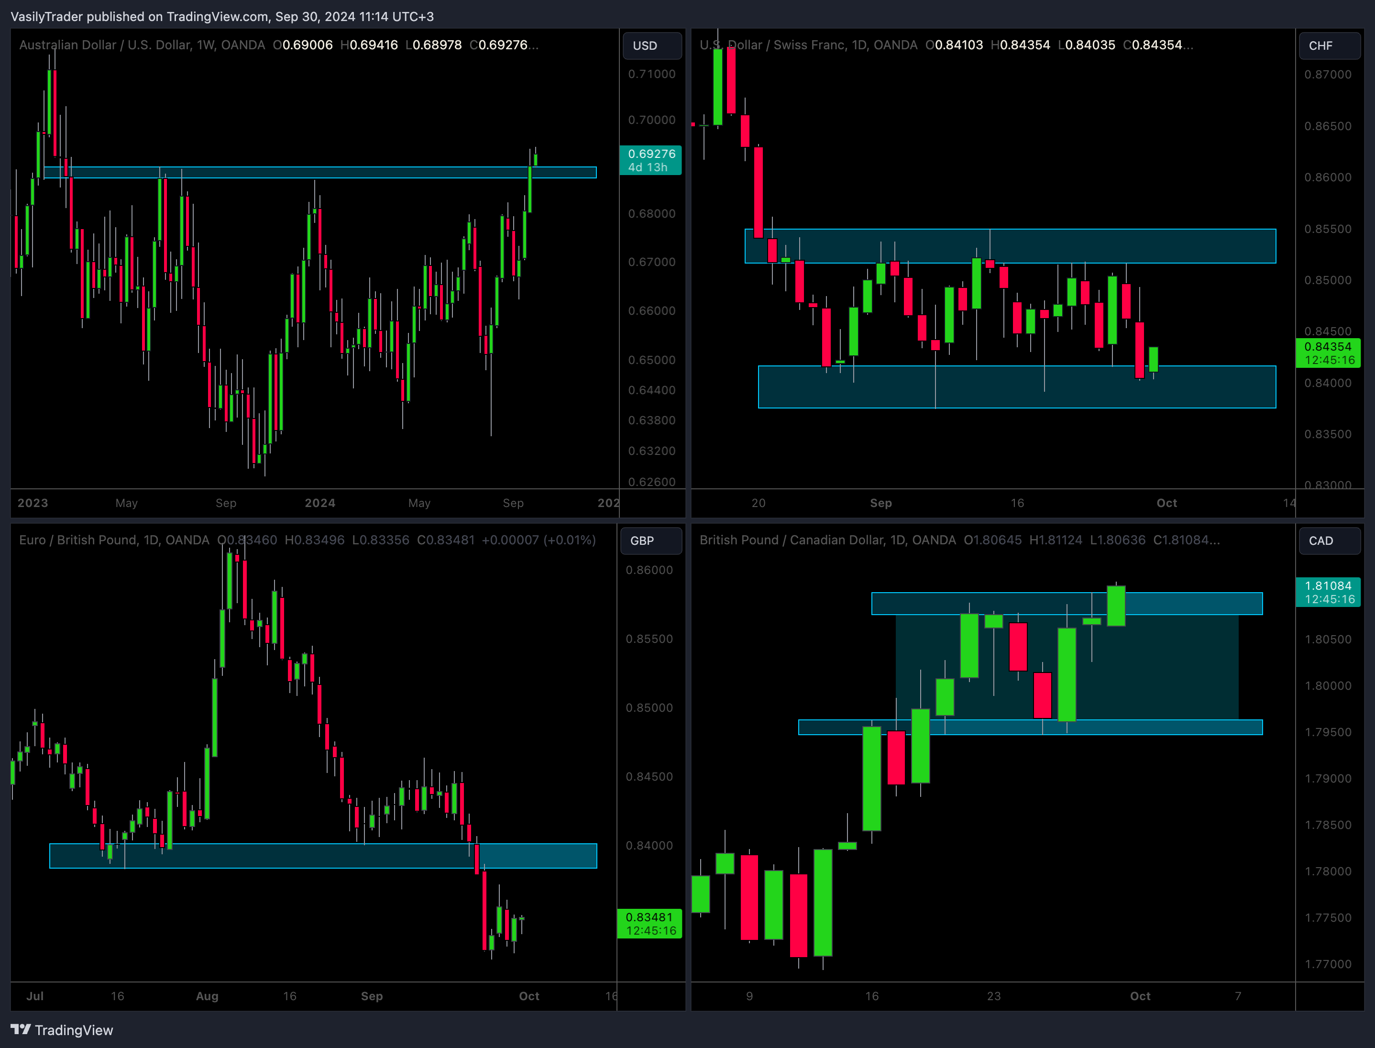Click the 1.80500 price level on GBP/CAD axis
The height and width of the screenshot is (1048, 1375).
tap(1328, 640)
